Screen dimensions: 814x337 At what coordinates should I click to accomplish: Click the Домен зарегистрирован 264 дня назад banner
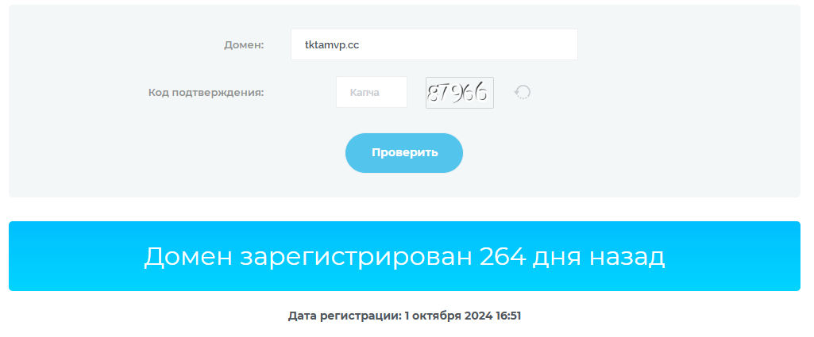click(404, 256)
